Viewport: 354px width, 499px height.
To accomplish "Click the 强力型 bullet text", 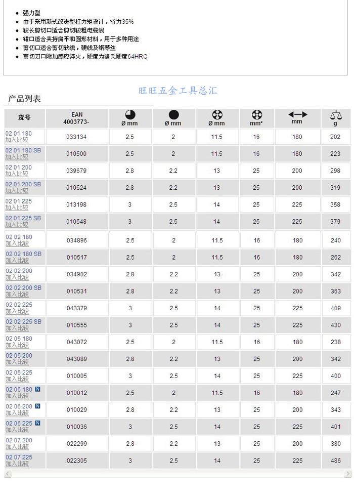I will tap(31, 13).
